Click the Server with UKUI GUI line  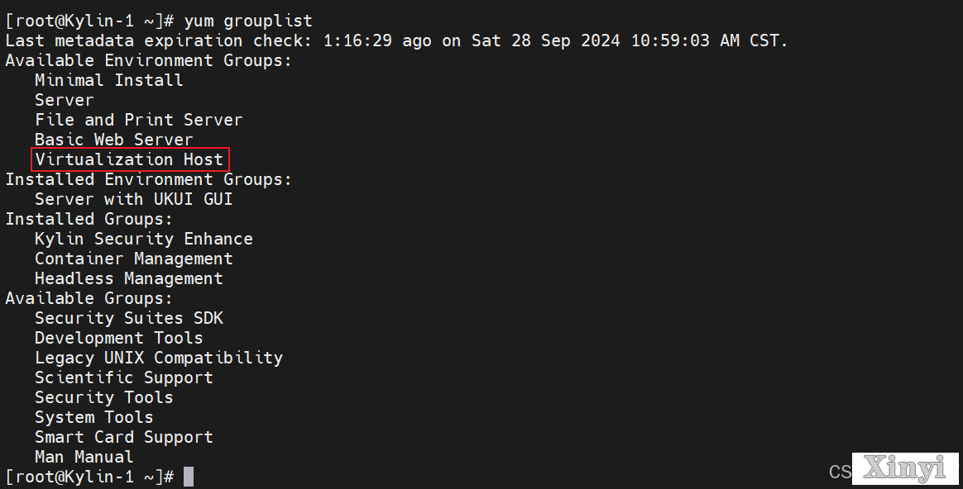tap(134, 199)
